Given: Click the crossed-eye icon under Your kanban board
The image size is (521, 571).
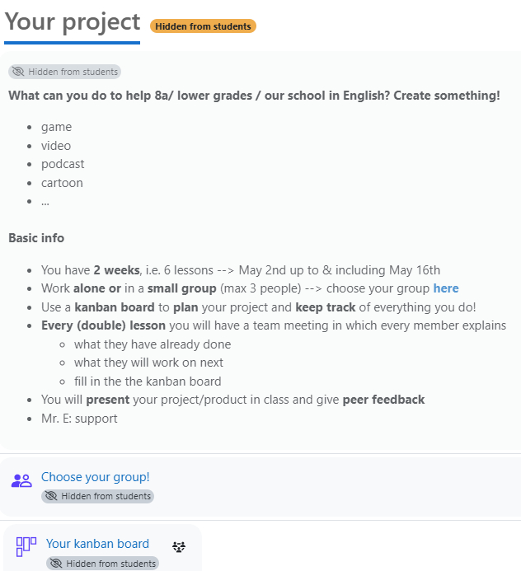Looking at the screenshot, I should click(x=56, y=563).
